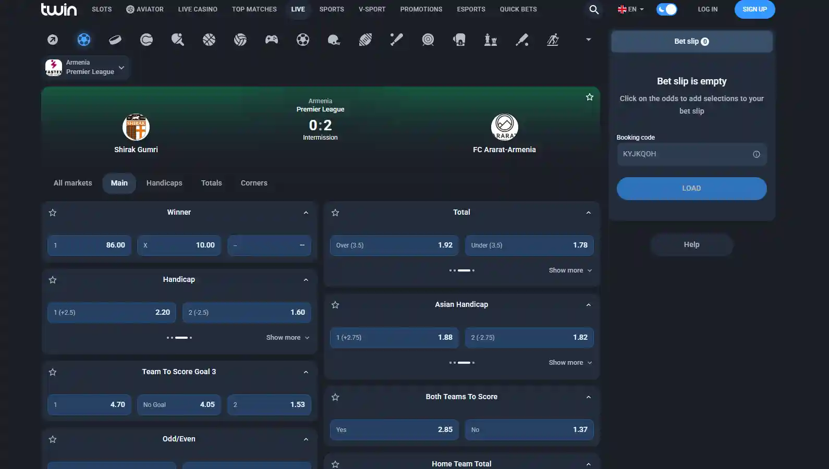Show more Handicap lines

click(x=288, y=338)
